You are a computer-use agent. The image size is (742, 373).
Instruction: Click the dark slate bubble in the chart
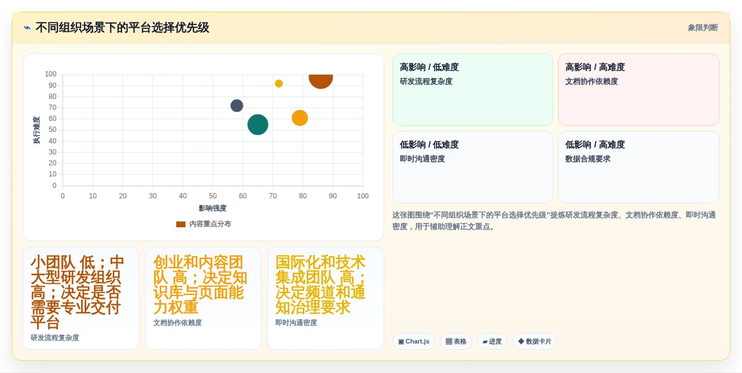tap(237, 106)
